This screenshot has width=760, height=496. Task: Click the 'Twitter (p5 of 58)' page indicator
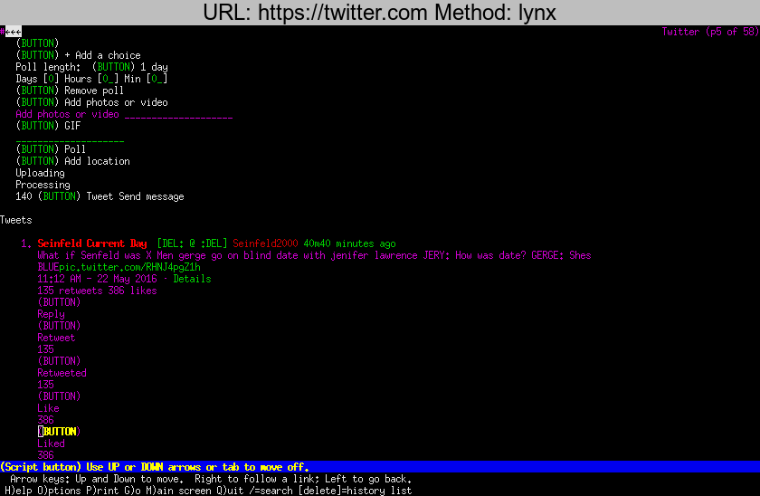pyautogui.click(x=710, y=32)
